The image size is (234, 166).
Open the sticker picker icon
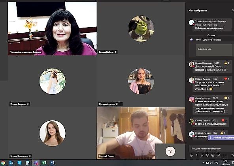218,155
